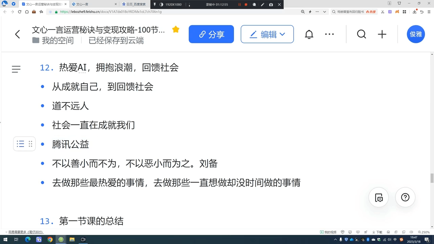The width and height of the screenshot is (434, 244).
Task: Toggle the document outline sidebar icon
Action: pyautogui.click(x=16, y=69)
